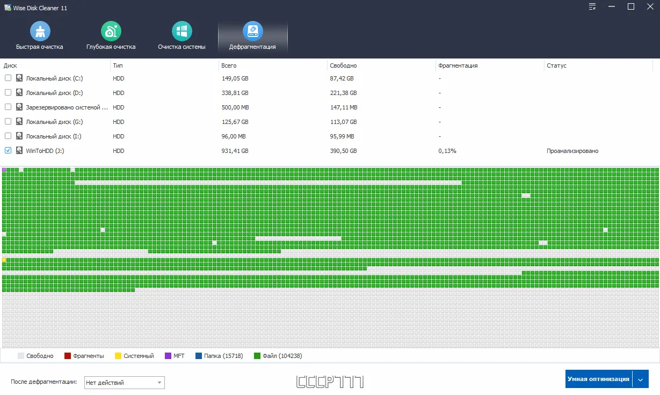Click the disk icon for Локальный диск (D:)
660x395 pixels.
[19, 93]
